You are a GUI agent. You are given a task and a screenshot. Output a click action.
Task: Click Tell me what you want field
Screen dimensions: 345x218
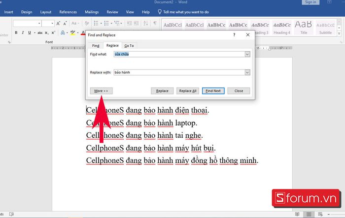[186, 12]
